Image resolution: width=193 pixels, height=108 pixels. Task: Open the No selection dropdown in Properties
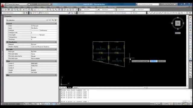[27, 20]
